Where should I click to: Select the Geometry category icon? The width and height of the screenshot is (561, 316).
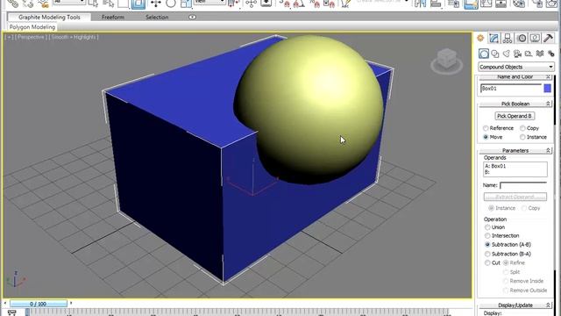[484, 54]
